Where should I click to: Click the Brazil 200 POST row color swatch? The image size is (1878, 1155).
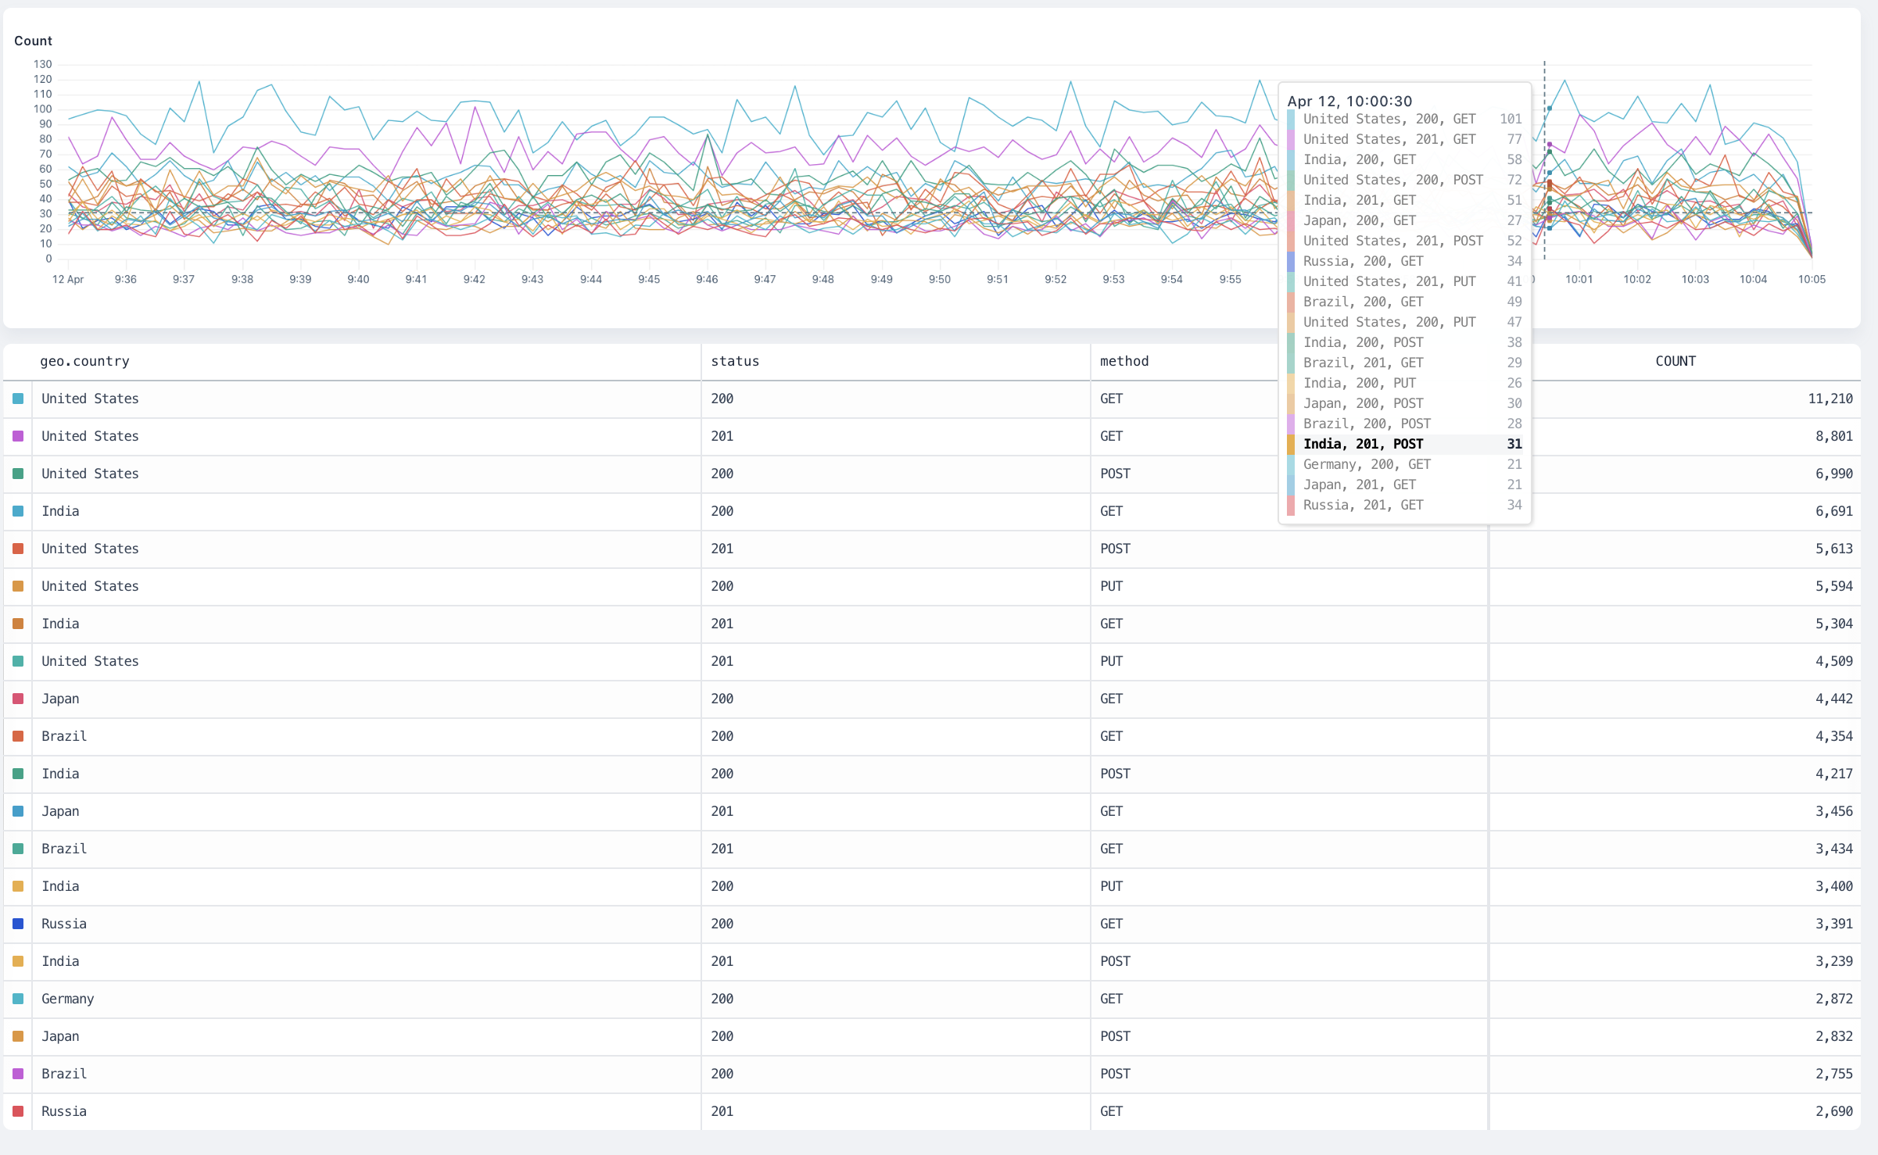(x=17, y=1074)
